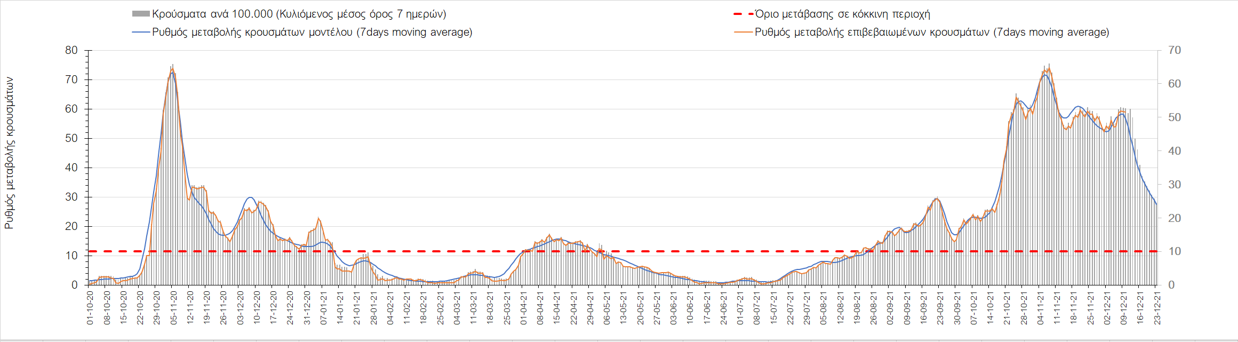Screen dimensions: 1238x342
Task: Click the 80 label on left axis
Action: coord(71,50)
